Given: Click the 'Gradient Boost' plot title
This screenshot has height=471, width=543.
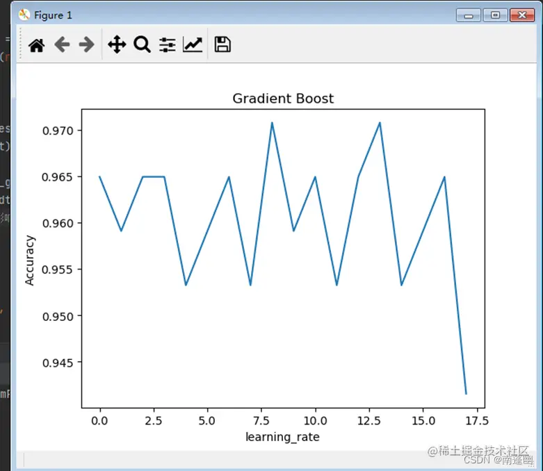Looking at the screenshot, I should 283,99.
